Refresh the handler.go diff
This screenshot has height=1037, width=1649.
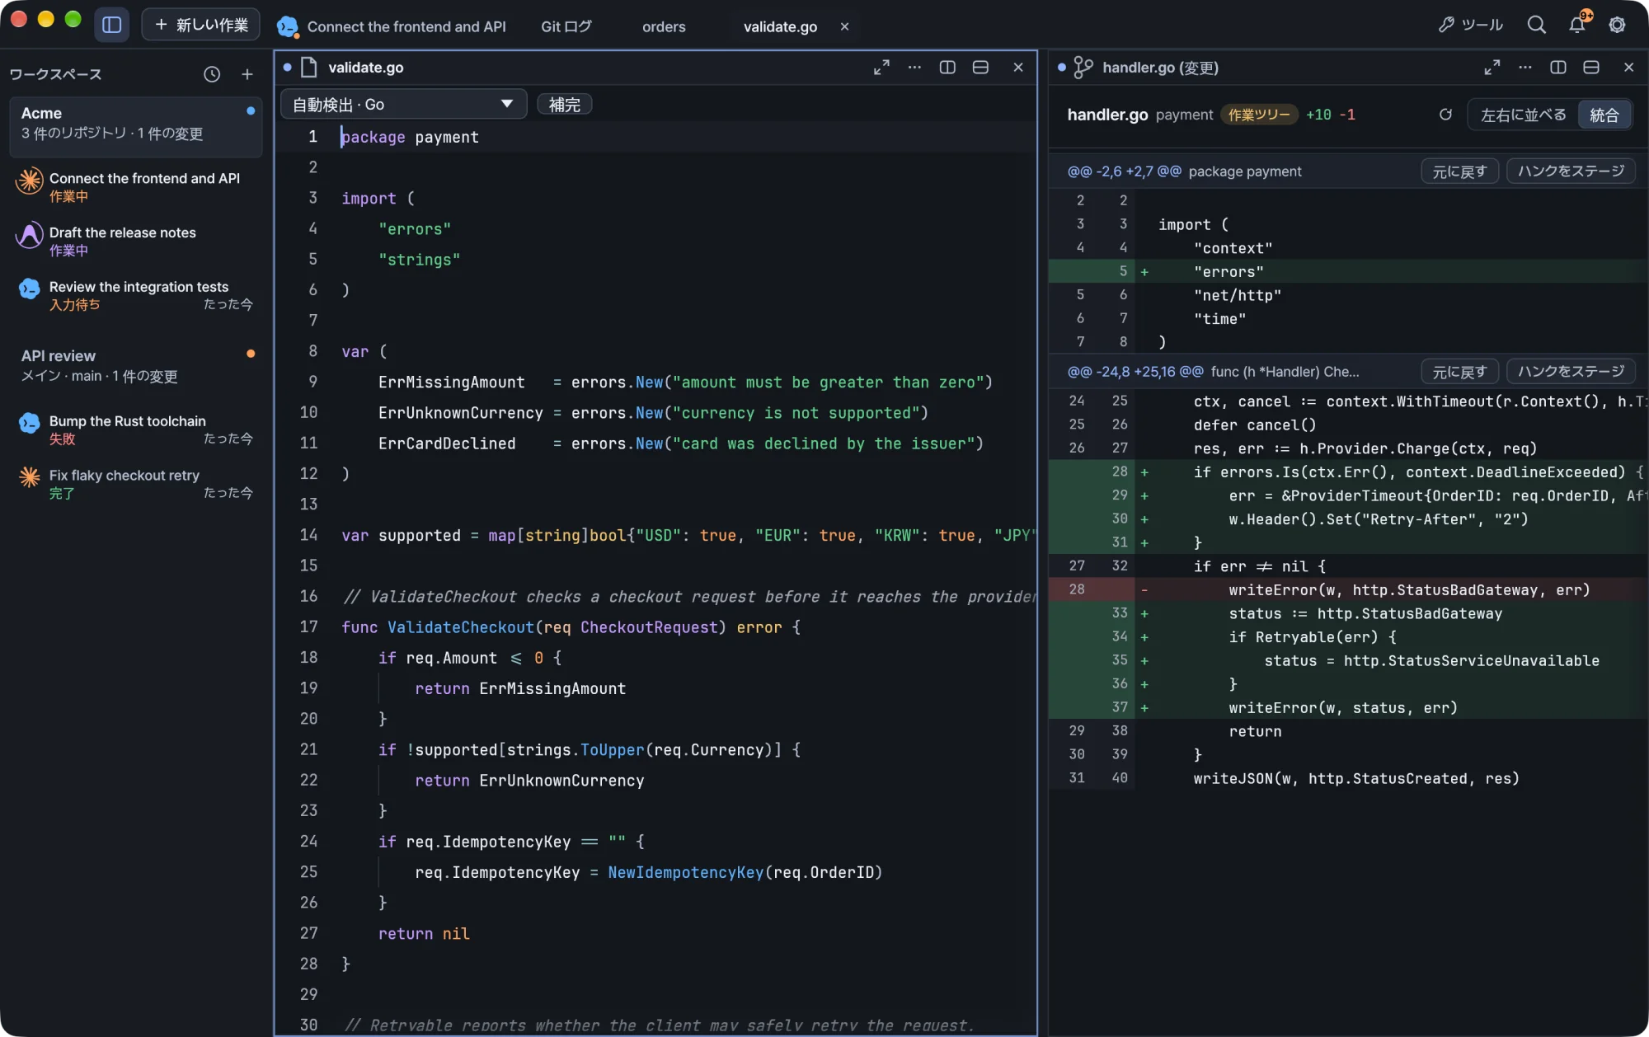[1445, 115]
